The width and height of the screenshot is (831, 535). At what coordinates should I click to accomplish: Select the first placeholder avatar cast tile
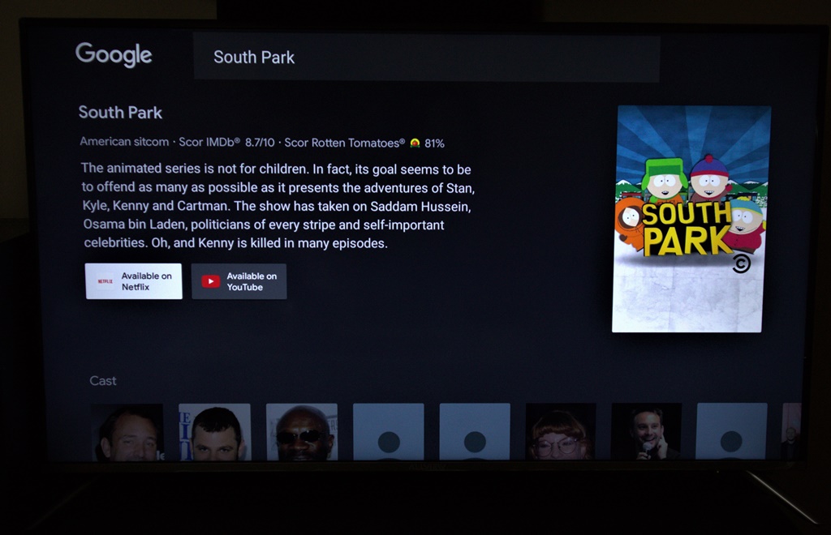389,432
